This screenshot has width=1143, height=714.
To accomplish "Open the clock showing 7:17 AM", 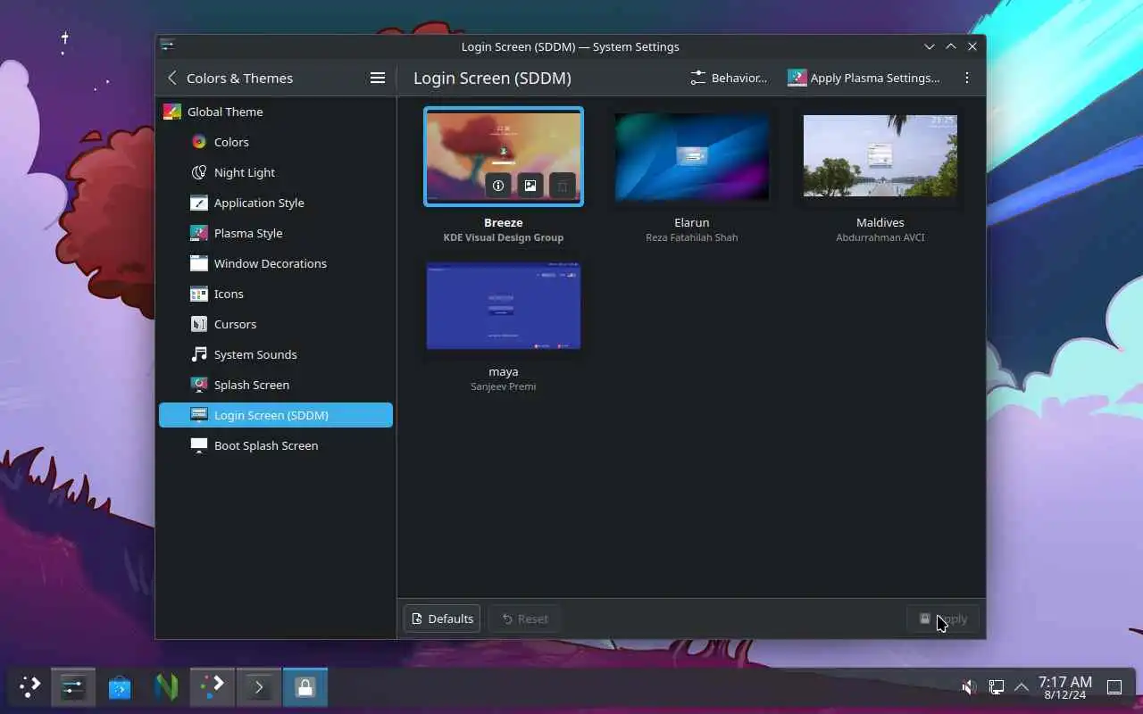I will [1064, 687].
